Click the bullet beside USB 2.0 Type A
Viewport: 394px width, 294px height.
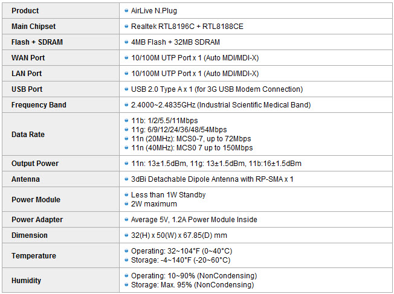tap(126, 89)
